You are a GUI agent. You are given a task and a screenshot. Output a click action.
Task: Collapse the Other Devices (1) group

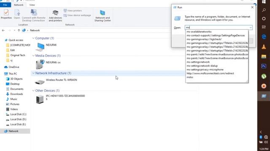tap(33, 91)
